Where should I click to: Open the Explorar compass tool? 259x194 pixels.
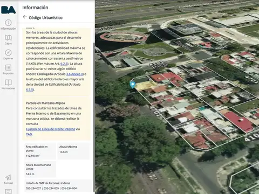(x=8, y=54)
